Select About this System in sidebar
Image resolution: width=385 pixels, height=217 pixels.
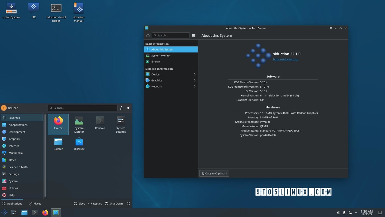(171, 50)
